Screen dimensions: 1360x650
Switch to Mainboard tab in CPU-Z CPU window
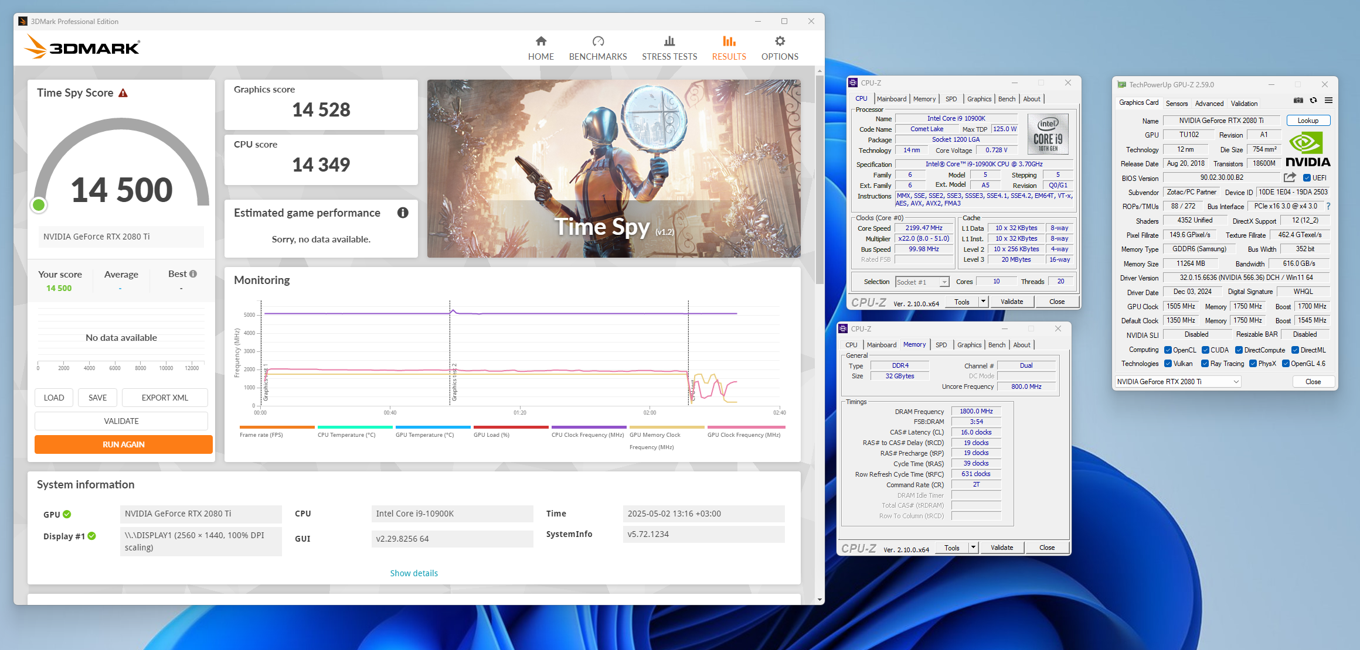[892, 99]
